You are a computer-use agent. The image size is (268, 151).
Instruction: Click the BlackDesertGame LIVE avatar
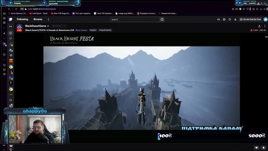[x=19, y=28]
